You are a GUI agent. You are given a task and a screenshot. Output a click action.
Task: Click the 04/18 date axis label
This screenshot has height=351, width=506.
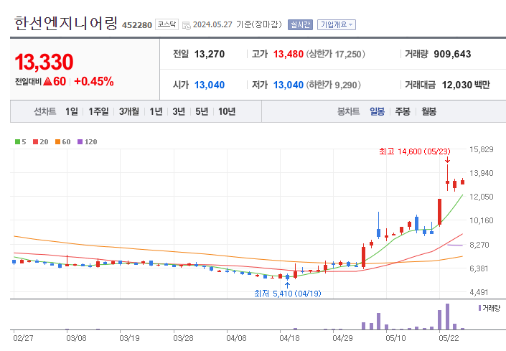(289, 338)
